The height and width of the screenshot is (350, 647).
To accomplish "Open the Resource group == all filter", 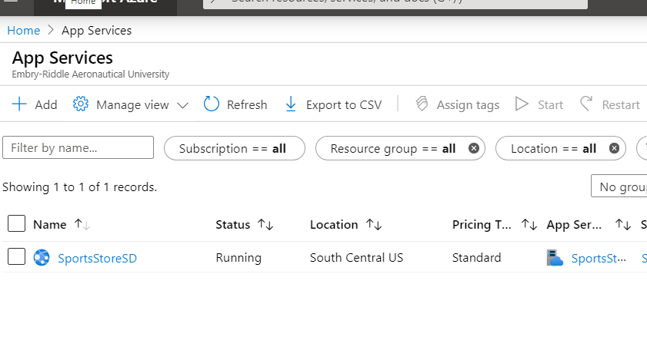I will pyautogui.click(x=393, y=148).
